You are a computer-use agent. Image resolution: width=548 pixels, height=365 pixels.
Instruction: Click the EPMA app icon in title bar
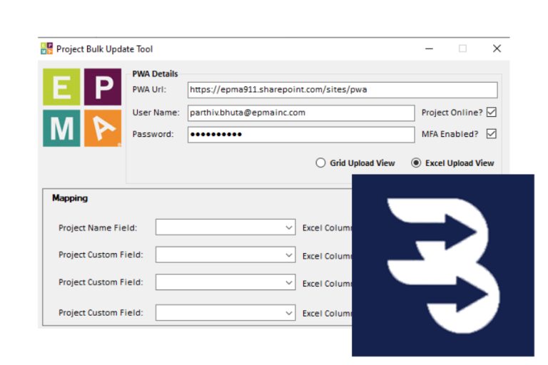click(46, 48)
